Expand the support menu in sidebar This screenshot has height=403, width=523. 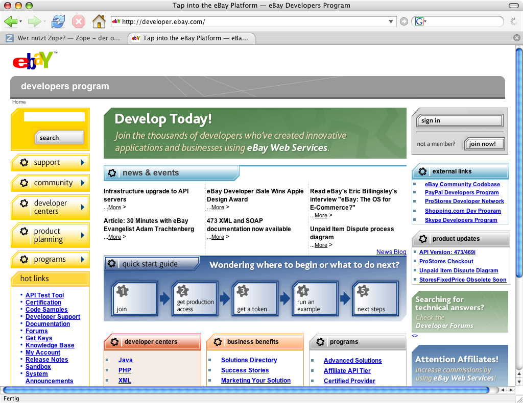tap(50, 163)
